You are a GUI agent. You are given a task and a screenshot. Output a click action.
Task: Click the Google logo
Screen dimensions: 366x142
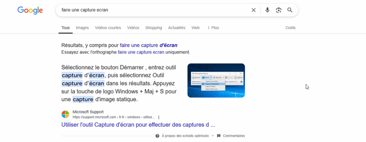pyautogui.click(x=30, y=10)
